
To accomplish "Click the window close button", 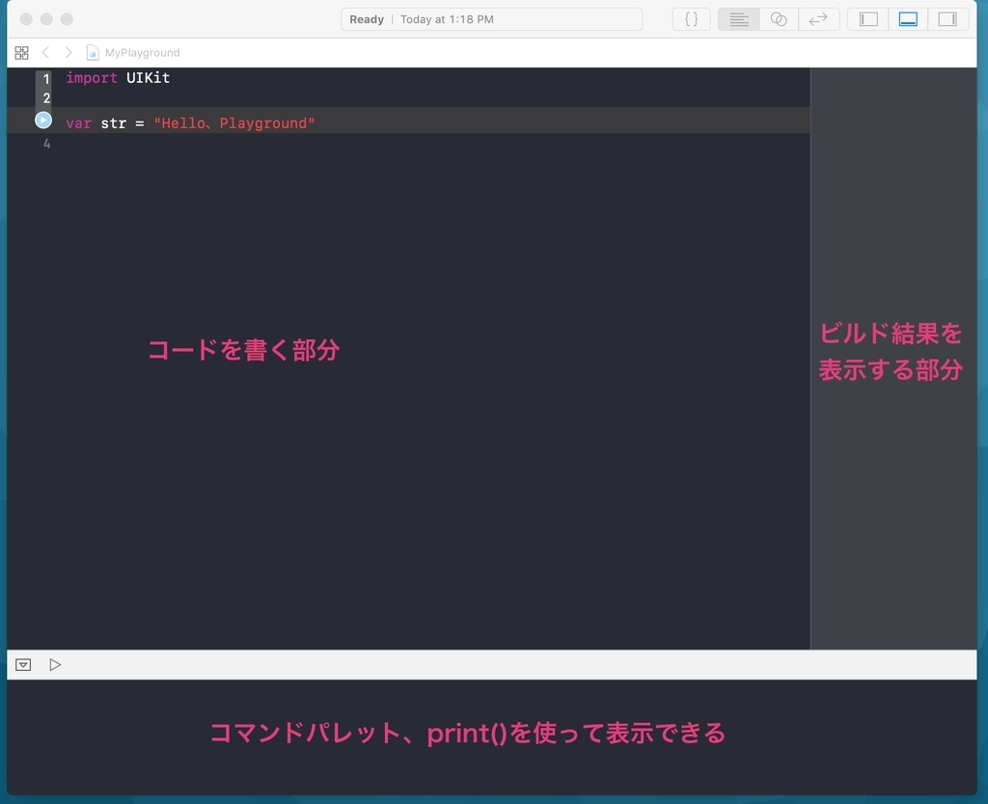I will tap(26, 19).
